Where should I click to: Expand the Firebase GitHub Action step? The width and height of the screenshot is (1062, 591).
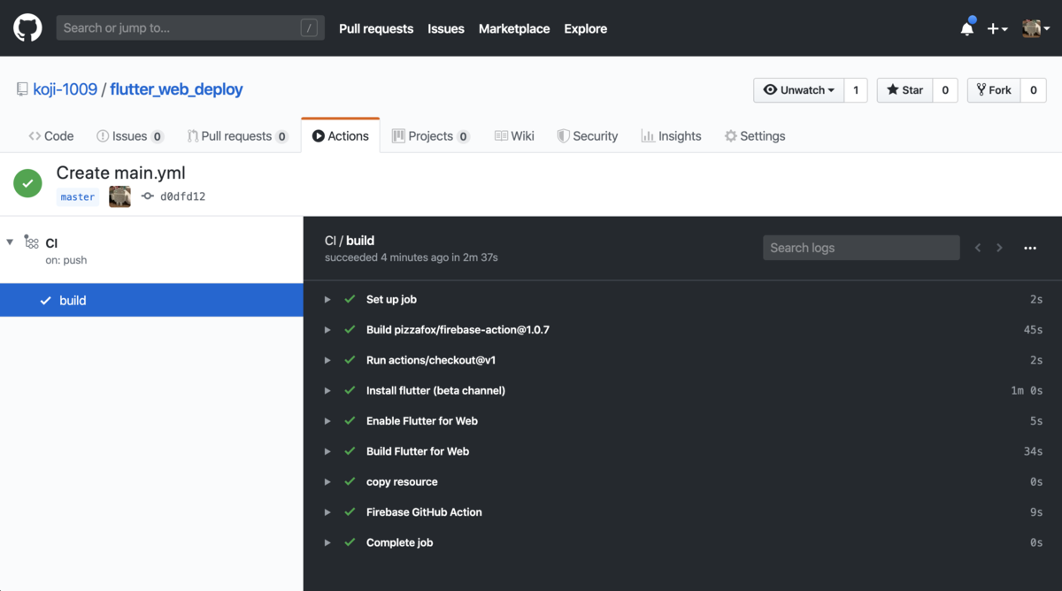(x=327, y=512)
